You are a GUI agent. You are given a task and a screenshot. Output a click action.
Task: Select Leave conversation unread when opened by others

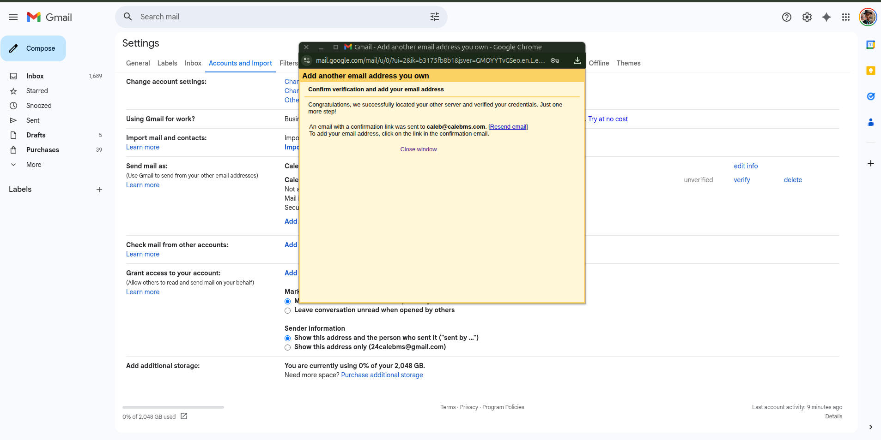pyautogui.click(x=288, y=310)
